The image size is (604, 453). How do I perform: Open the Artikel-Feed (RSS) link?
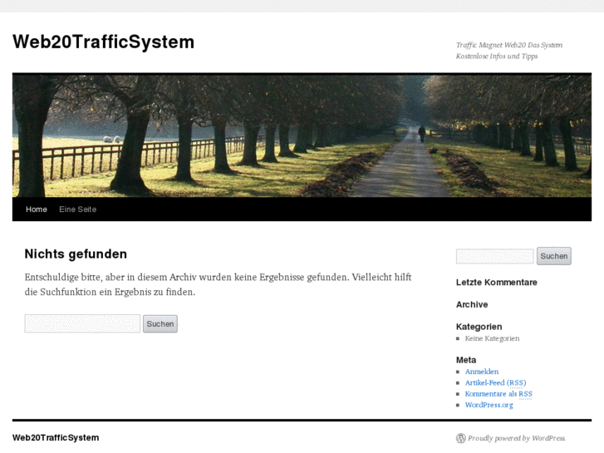click(x=495, y=383)
